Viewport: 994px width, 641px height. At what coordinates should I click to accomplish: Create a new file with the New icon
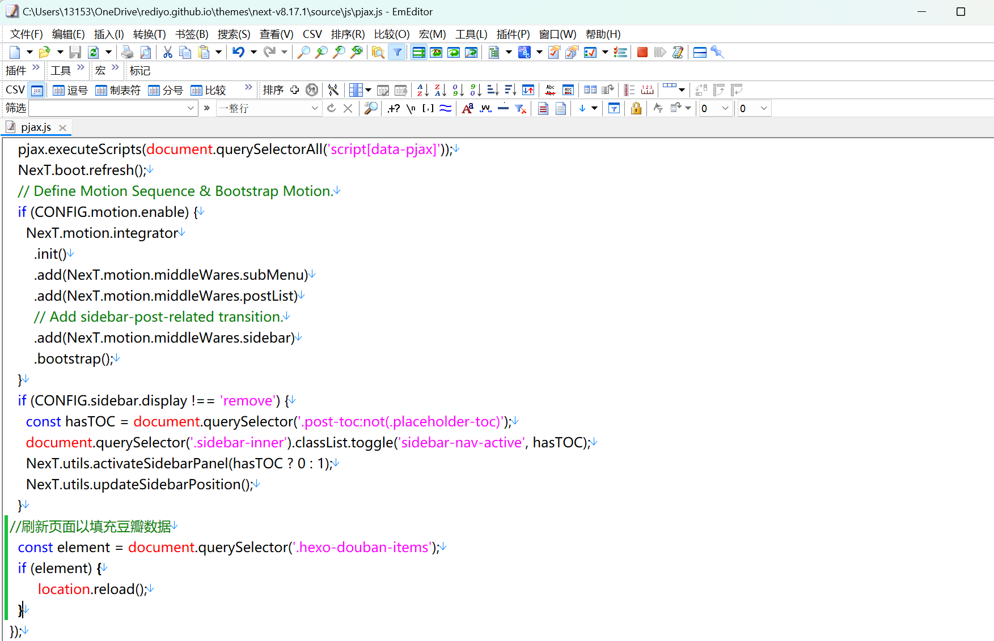click(x=15, y=53)
